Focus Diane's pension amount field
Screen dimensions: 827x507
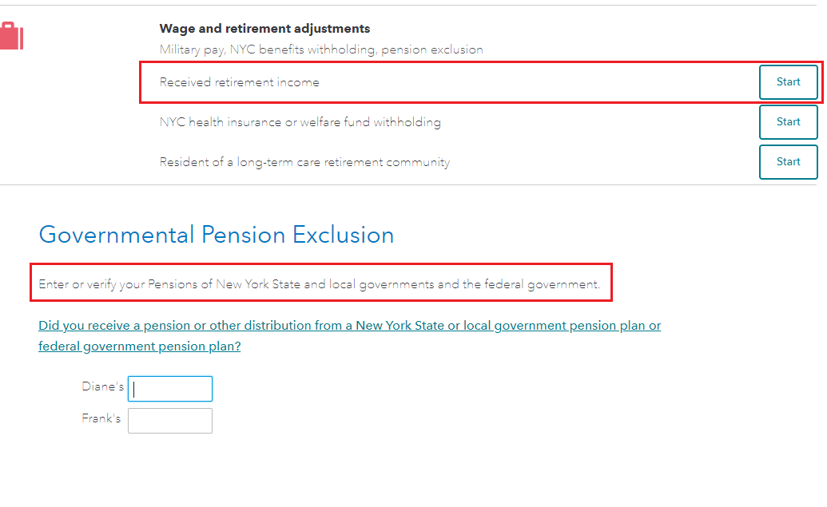170,389
